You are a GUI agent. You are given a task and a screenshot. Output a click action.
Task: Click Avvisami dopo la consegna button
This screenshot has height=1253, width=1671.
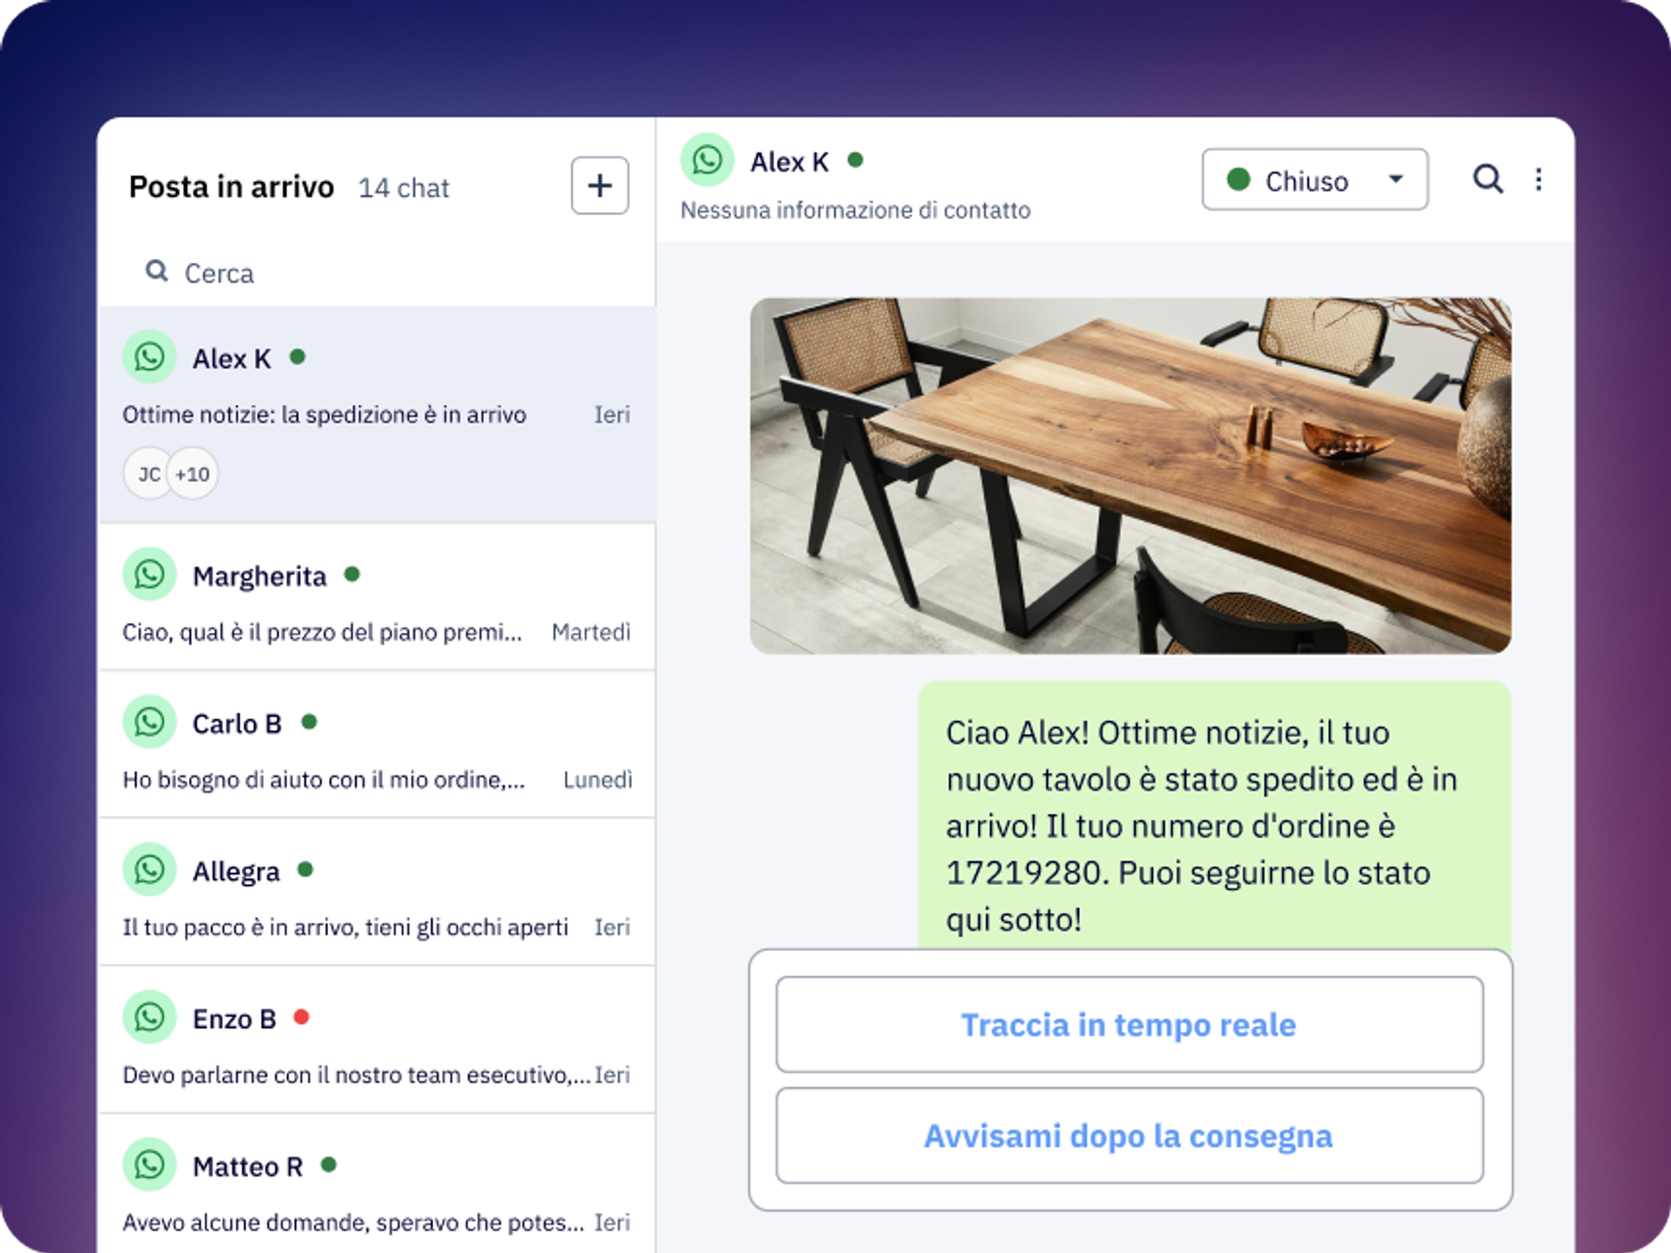[x=1130, y=1136]
